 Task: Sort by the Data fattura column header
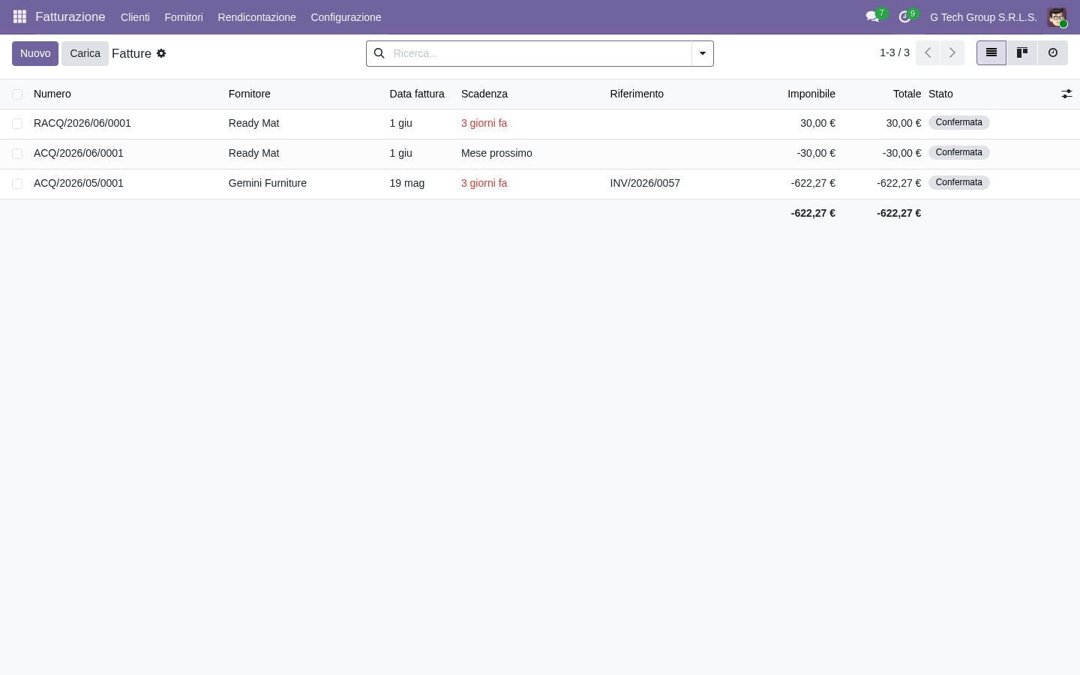click(x=417, y=94)
